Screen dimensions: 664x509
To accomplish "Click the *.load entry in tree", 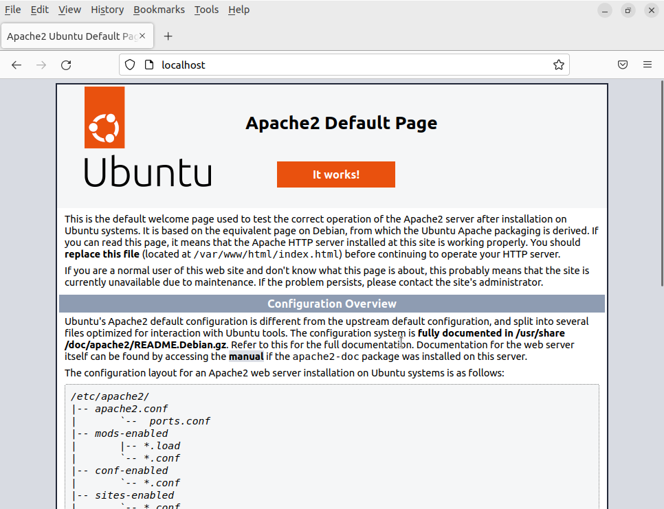I will pos(162,446).
